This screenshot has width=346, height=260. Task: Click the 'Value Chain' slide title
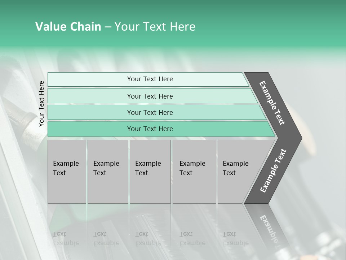(x=68, y=27)
